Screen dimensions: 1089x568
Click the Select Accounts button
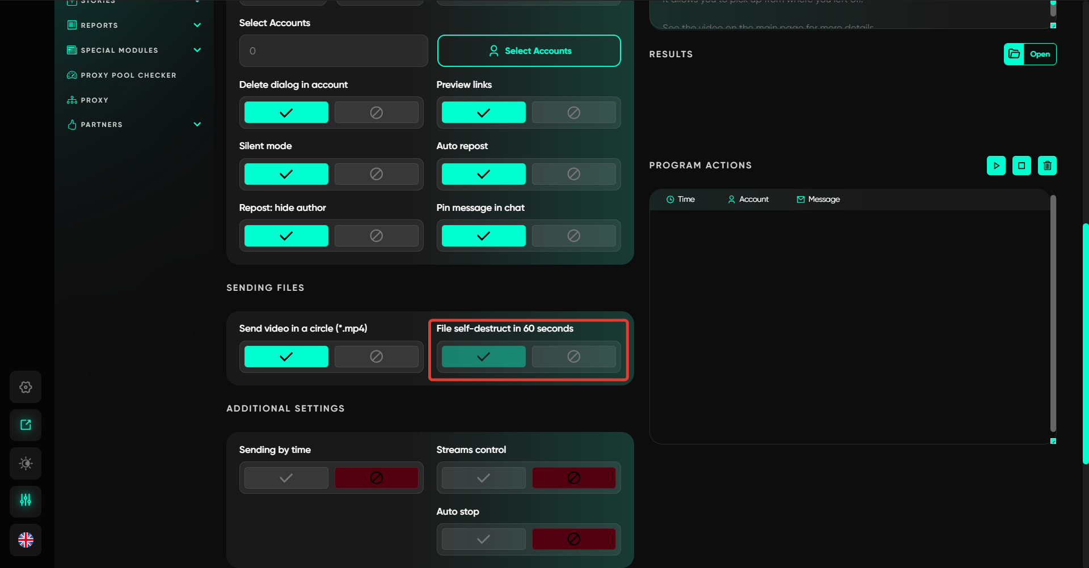click(529, 51)
